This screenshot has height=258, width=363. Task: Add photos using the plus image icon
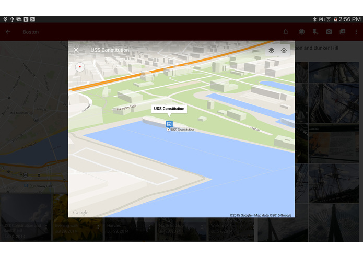coord(343,32)
